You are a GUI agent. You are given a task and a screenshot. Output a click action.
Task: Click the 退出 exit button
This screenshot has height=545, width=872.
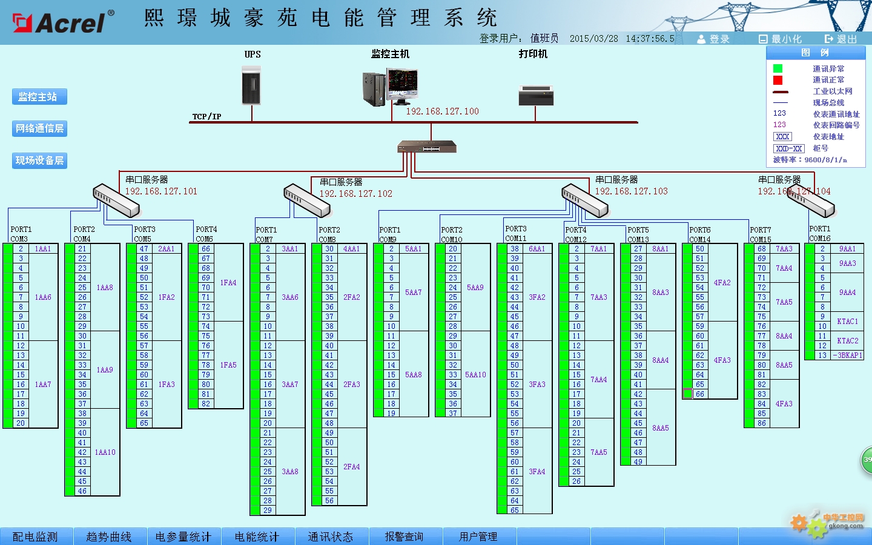click(847, 39)
